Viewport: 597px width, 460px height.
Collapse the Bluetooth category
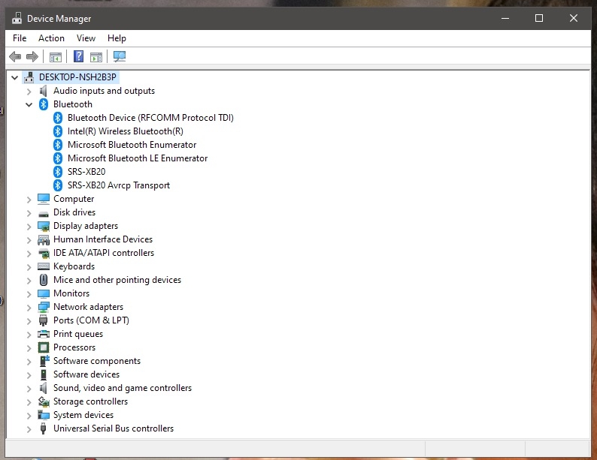(29, 105)
